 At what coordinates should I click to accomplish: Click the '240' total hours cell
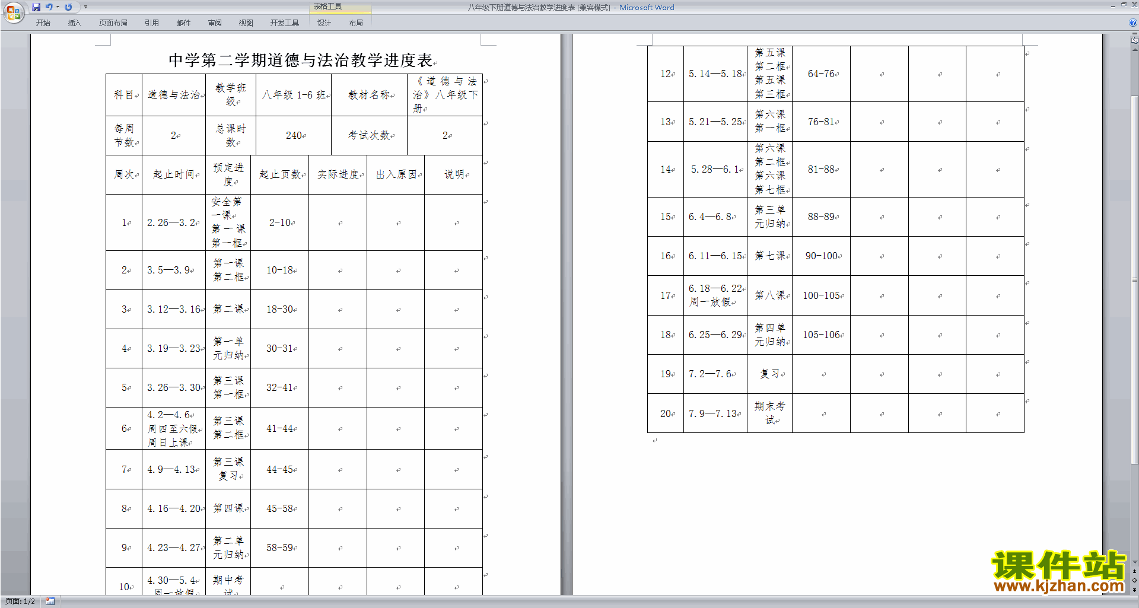pos(294,135)
